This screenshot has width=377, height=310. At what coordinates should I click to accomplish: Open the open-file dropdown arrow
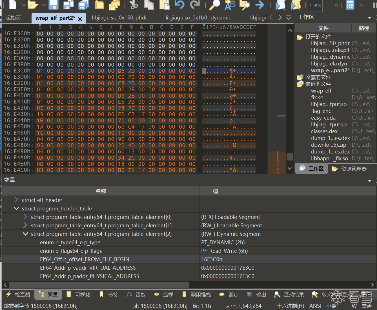point(44,5)
